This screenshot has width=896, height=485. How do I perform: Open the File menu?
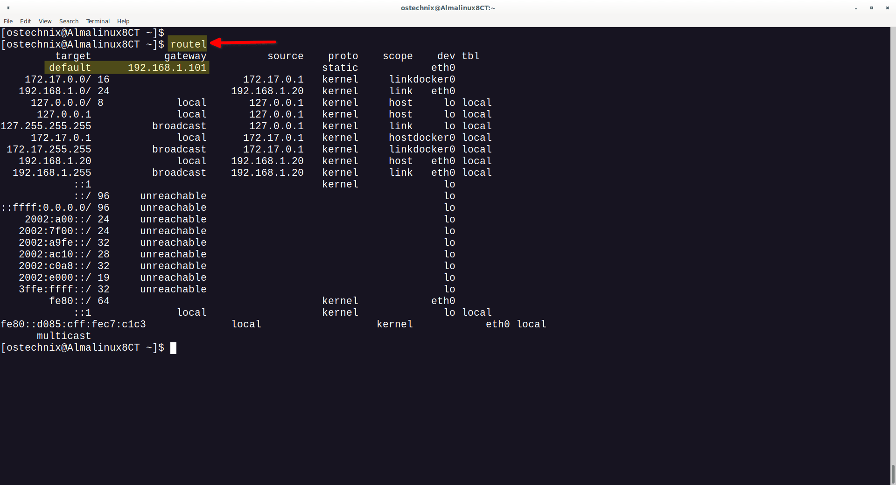point(8,21)
